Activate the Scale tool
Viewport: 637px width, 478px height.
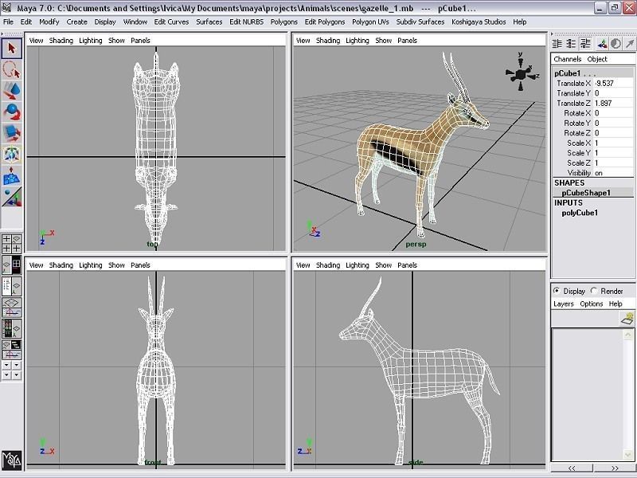pyautogui.click(x=11, y=134)
